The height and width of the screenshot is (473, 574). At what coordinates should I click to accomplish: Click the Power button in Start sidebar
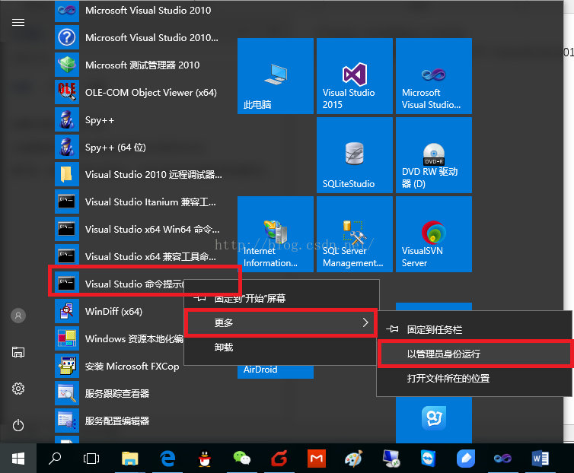(18, 425)
